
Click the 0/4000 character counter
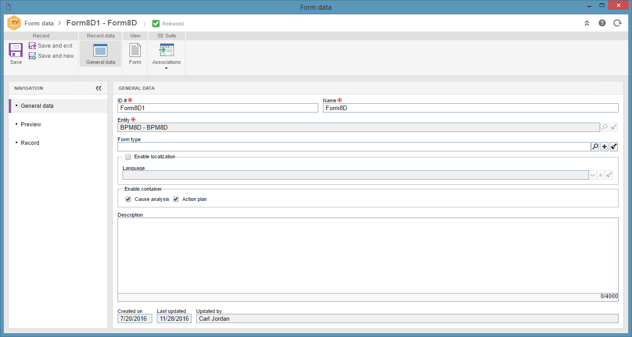[609, 296]
